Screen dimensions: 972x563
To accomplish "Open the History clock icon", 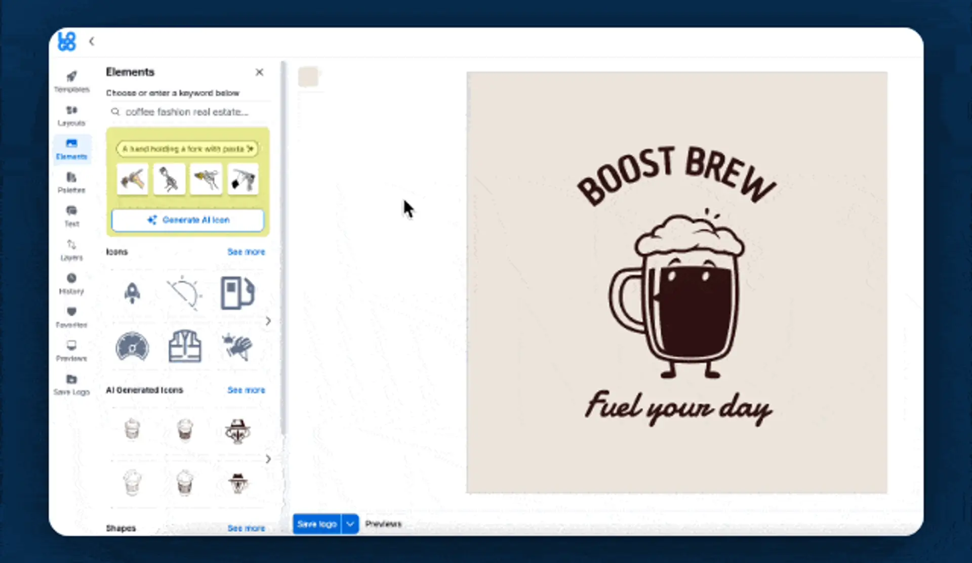I will pyautogui.click(x=71, y=279).
